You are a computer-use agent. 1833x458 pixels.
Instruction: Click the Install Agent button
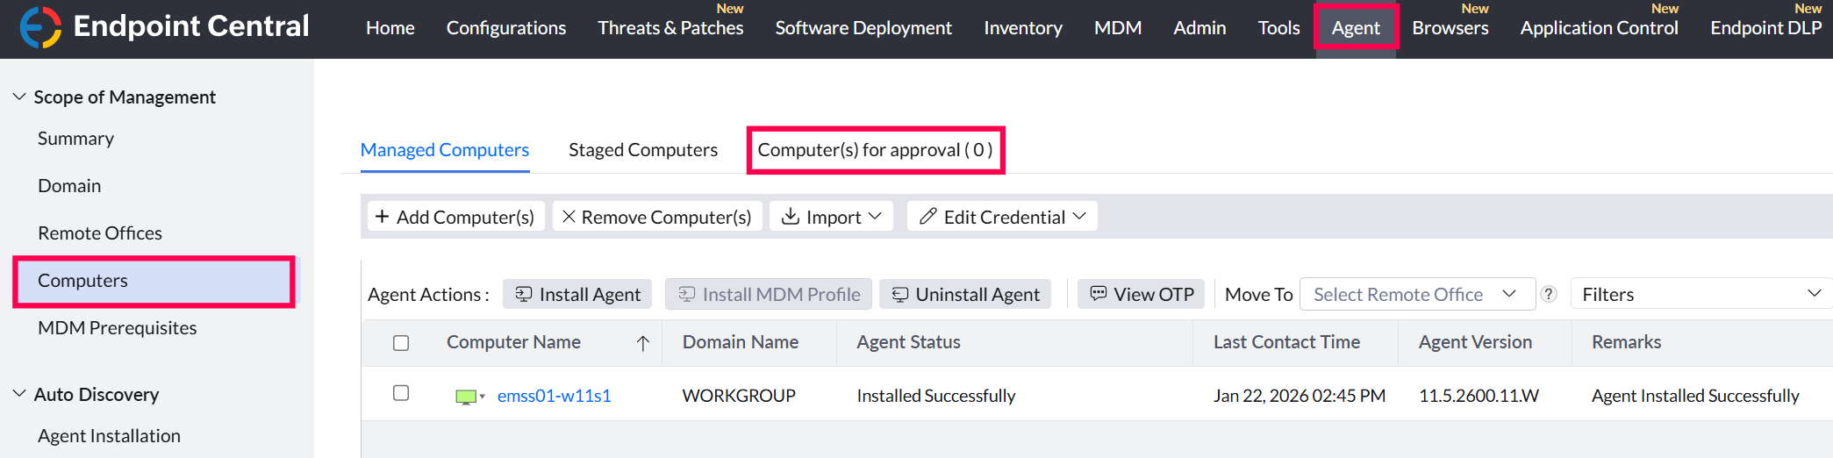[x=577, y=294]
